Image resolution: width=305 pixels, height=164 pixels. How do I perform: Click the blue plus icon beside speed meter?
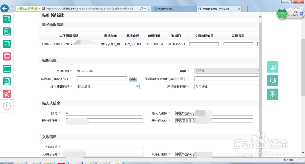point(302,13)
